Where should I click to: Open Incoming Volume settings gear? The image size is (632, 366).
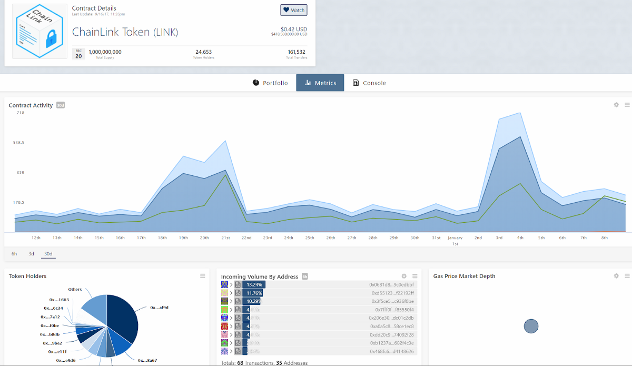[404, 276]
